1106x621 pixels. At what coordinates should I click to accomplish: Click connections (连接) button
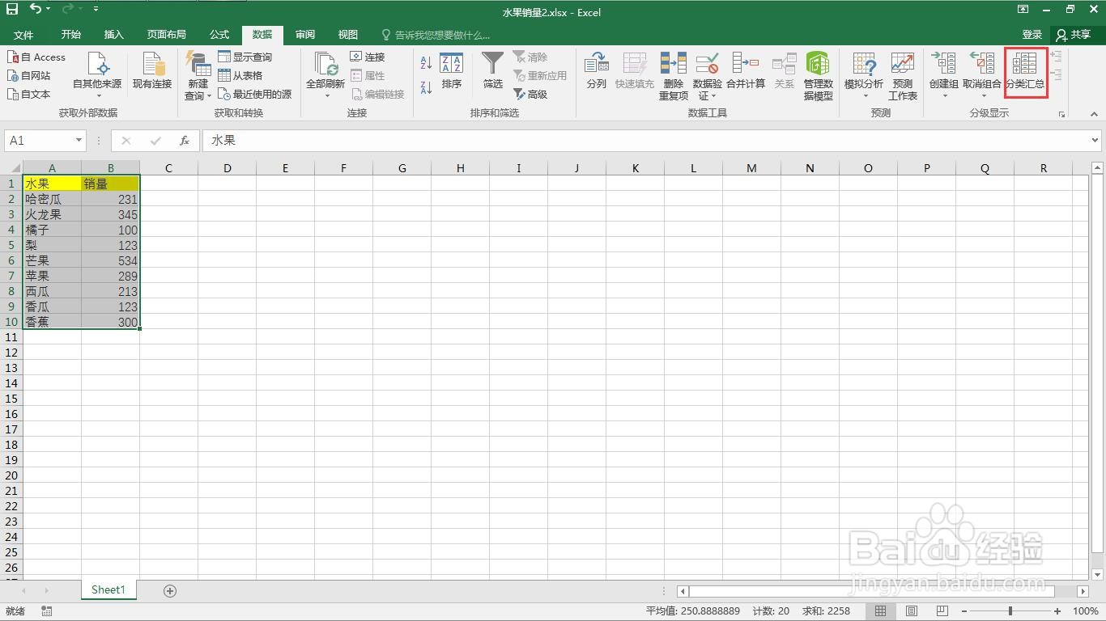[368, 57]
